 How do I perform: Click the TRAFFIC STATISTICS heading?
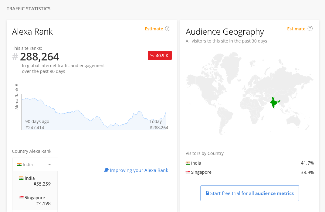[29, 9]
